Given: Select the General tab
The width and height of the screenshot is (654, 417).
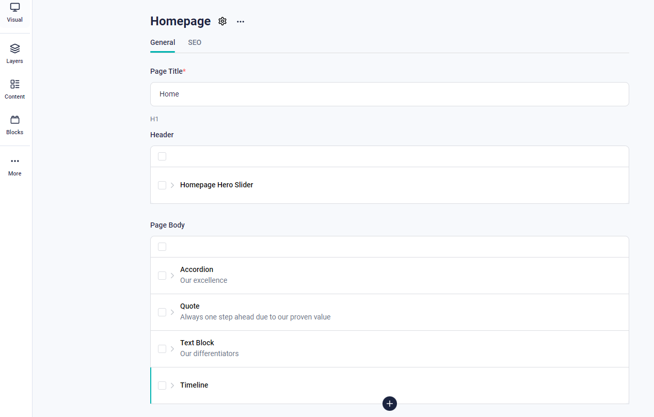Looking at the screenshot, I should pyautogui.click(x=163, y=42).
